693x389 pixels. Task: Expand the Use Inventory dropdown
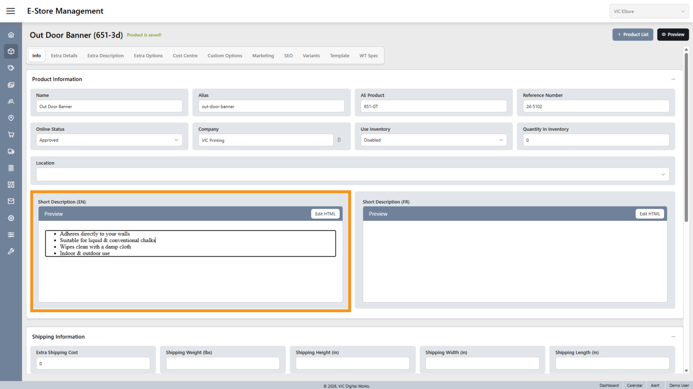click(x=433, y=140)
